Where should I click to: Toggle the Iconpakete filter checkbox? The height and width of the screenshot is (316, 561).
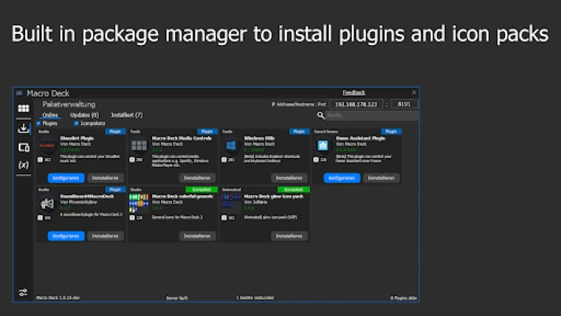tap(77, 123)
